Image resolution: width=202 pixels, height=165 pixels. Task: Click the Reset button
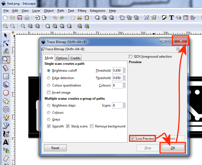pos(55,148)
